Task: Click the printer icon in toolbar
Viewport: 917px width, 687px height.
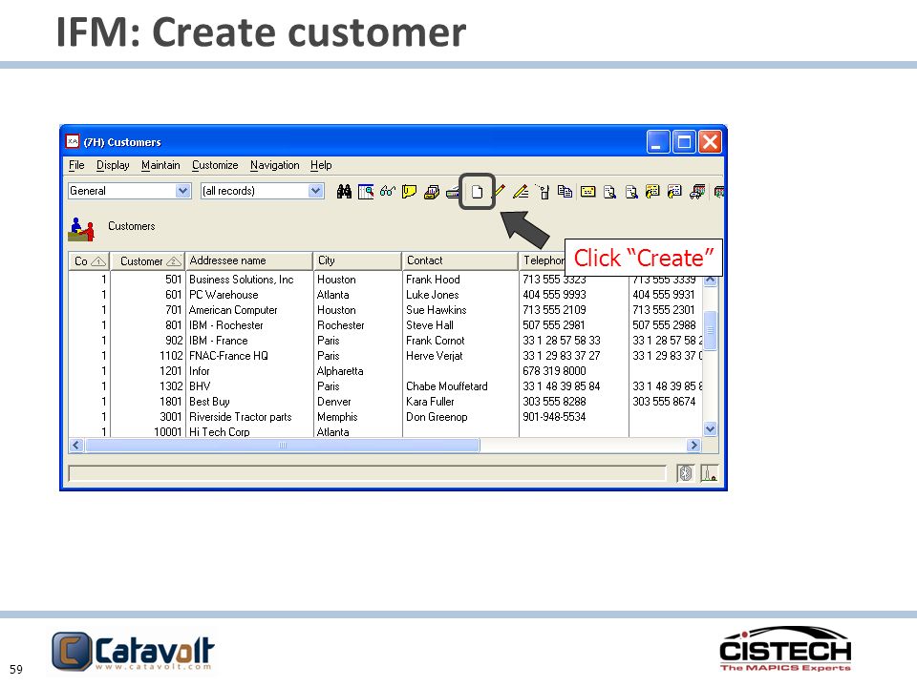Action: [x=452, y=192]
